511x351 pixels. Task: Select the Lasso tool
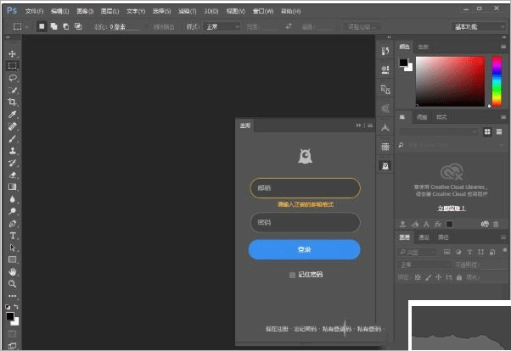click(x=12, y=77)
